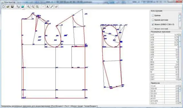Click the teal image export toolbar icon

coord(23,7)
